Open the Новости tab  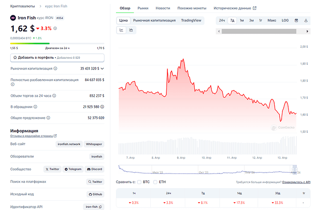[163, 8]
